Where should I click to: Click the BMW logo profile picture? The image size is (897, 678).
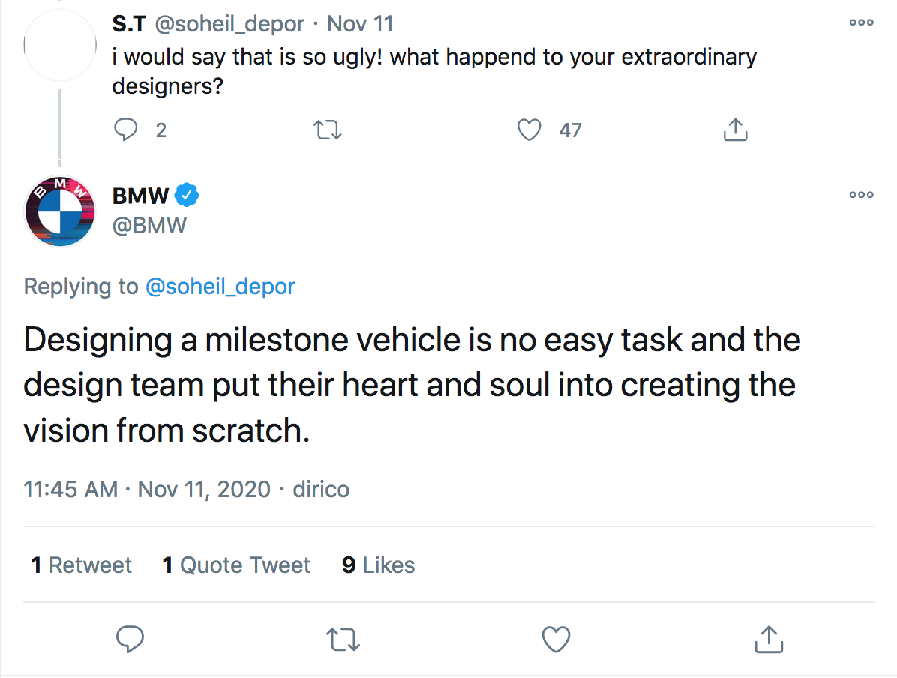60,211
